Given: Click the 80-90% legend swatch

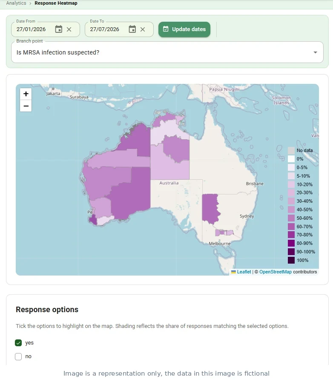Looking at the screenshot, I should [291, 243].
